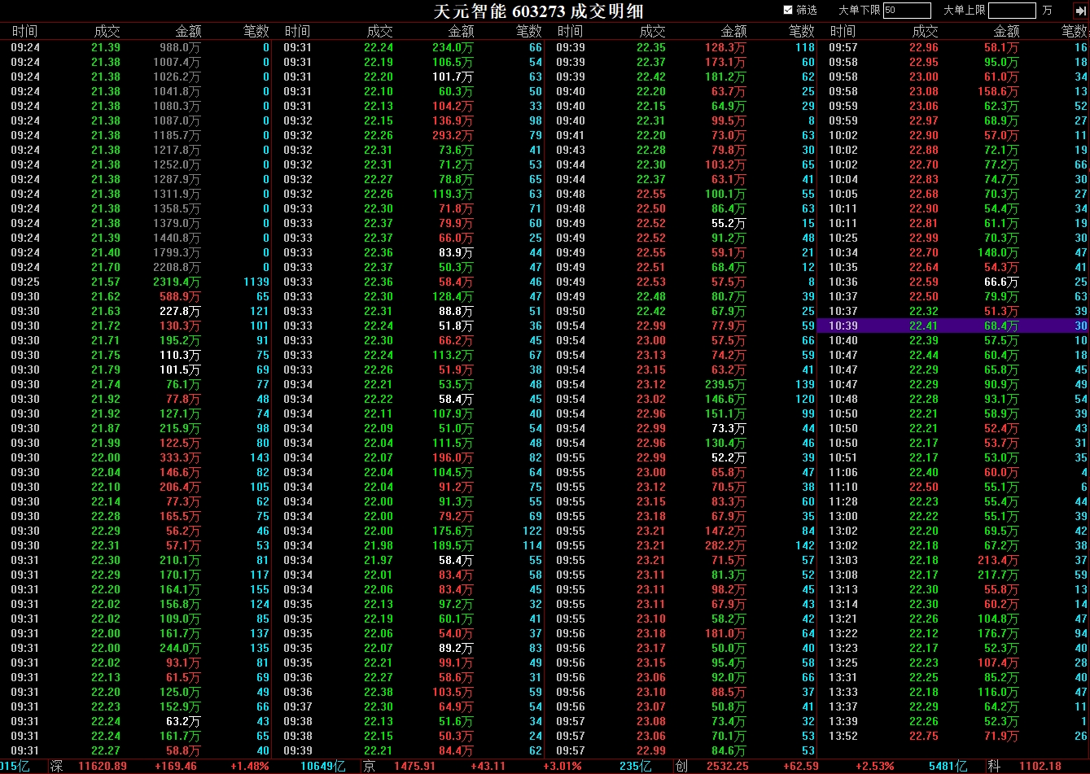
Task: Click the 大单下限 input field showing 50
Action: coord(907,11)
